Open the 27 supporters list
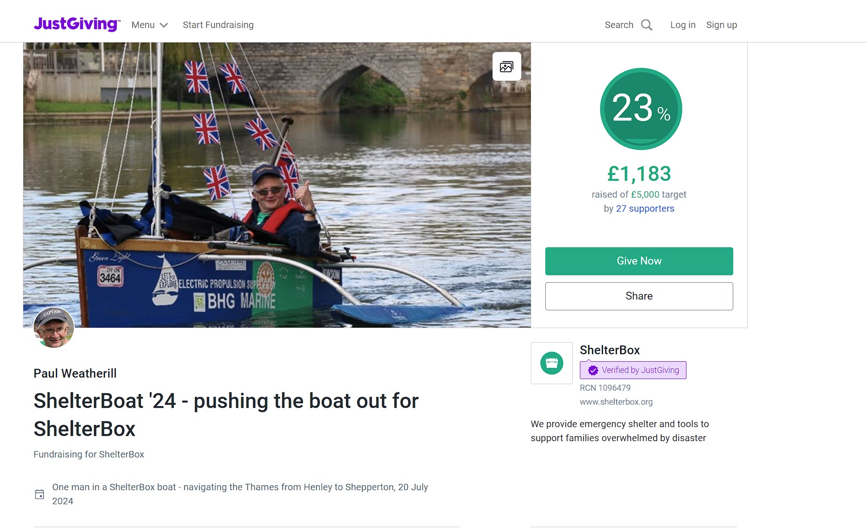This screenshot has height=530, width=867. click(x=645, y=208)
